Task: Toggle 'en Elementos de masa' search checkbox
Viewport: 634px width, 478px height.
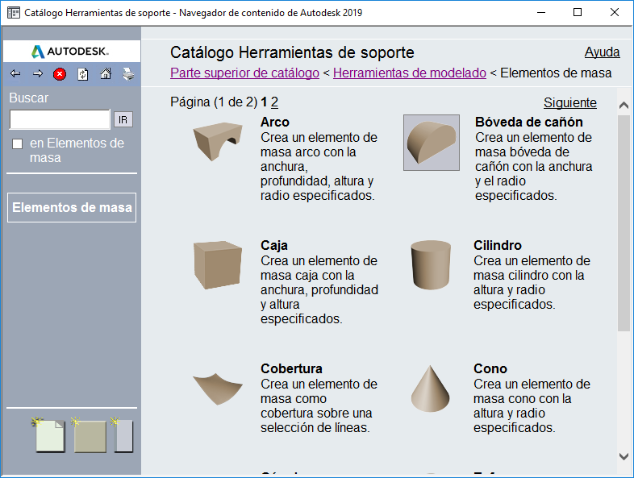Action: [x=18, y=143]
